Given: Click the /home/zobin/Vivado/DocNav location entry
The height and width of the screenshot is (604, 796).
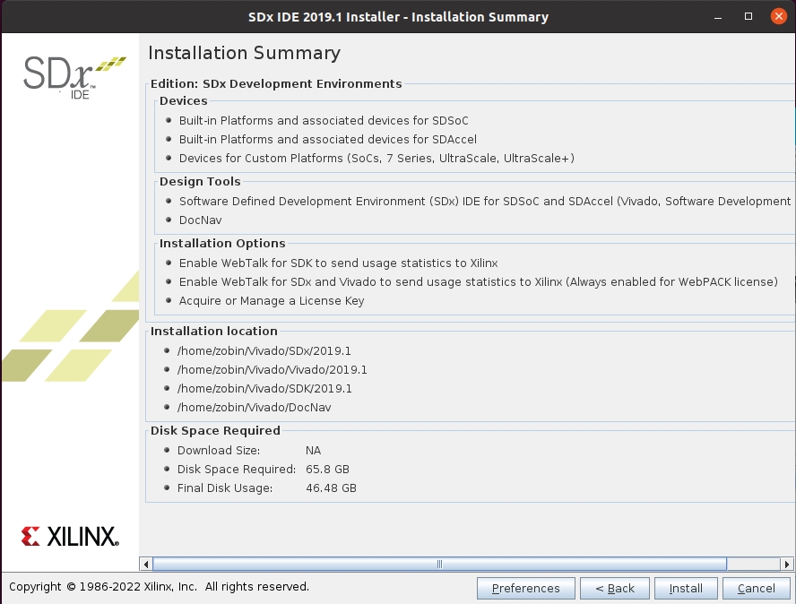Looking at the screenshot, I should [254, 408].
